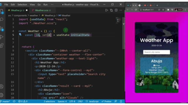This screenshot has height=105, width=188.
Task: Go back in browser
Action: click(x=128, y=10)
